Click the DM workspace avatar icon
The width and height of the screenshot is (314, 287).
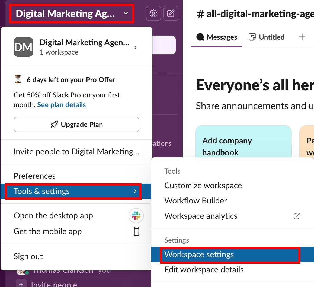(x=23, y=47)
